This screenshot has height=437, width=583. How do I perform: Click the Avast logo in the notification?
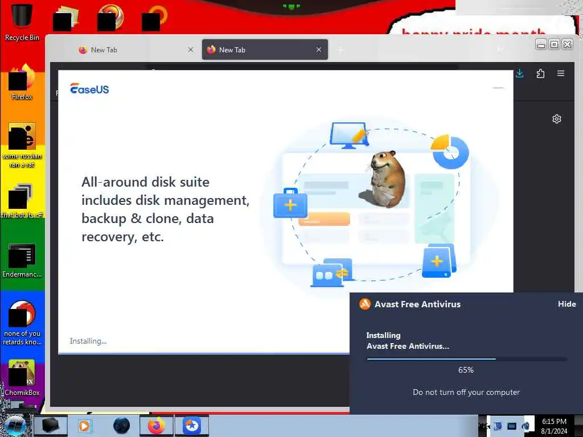pyautogui.click(x=365, y=304)
